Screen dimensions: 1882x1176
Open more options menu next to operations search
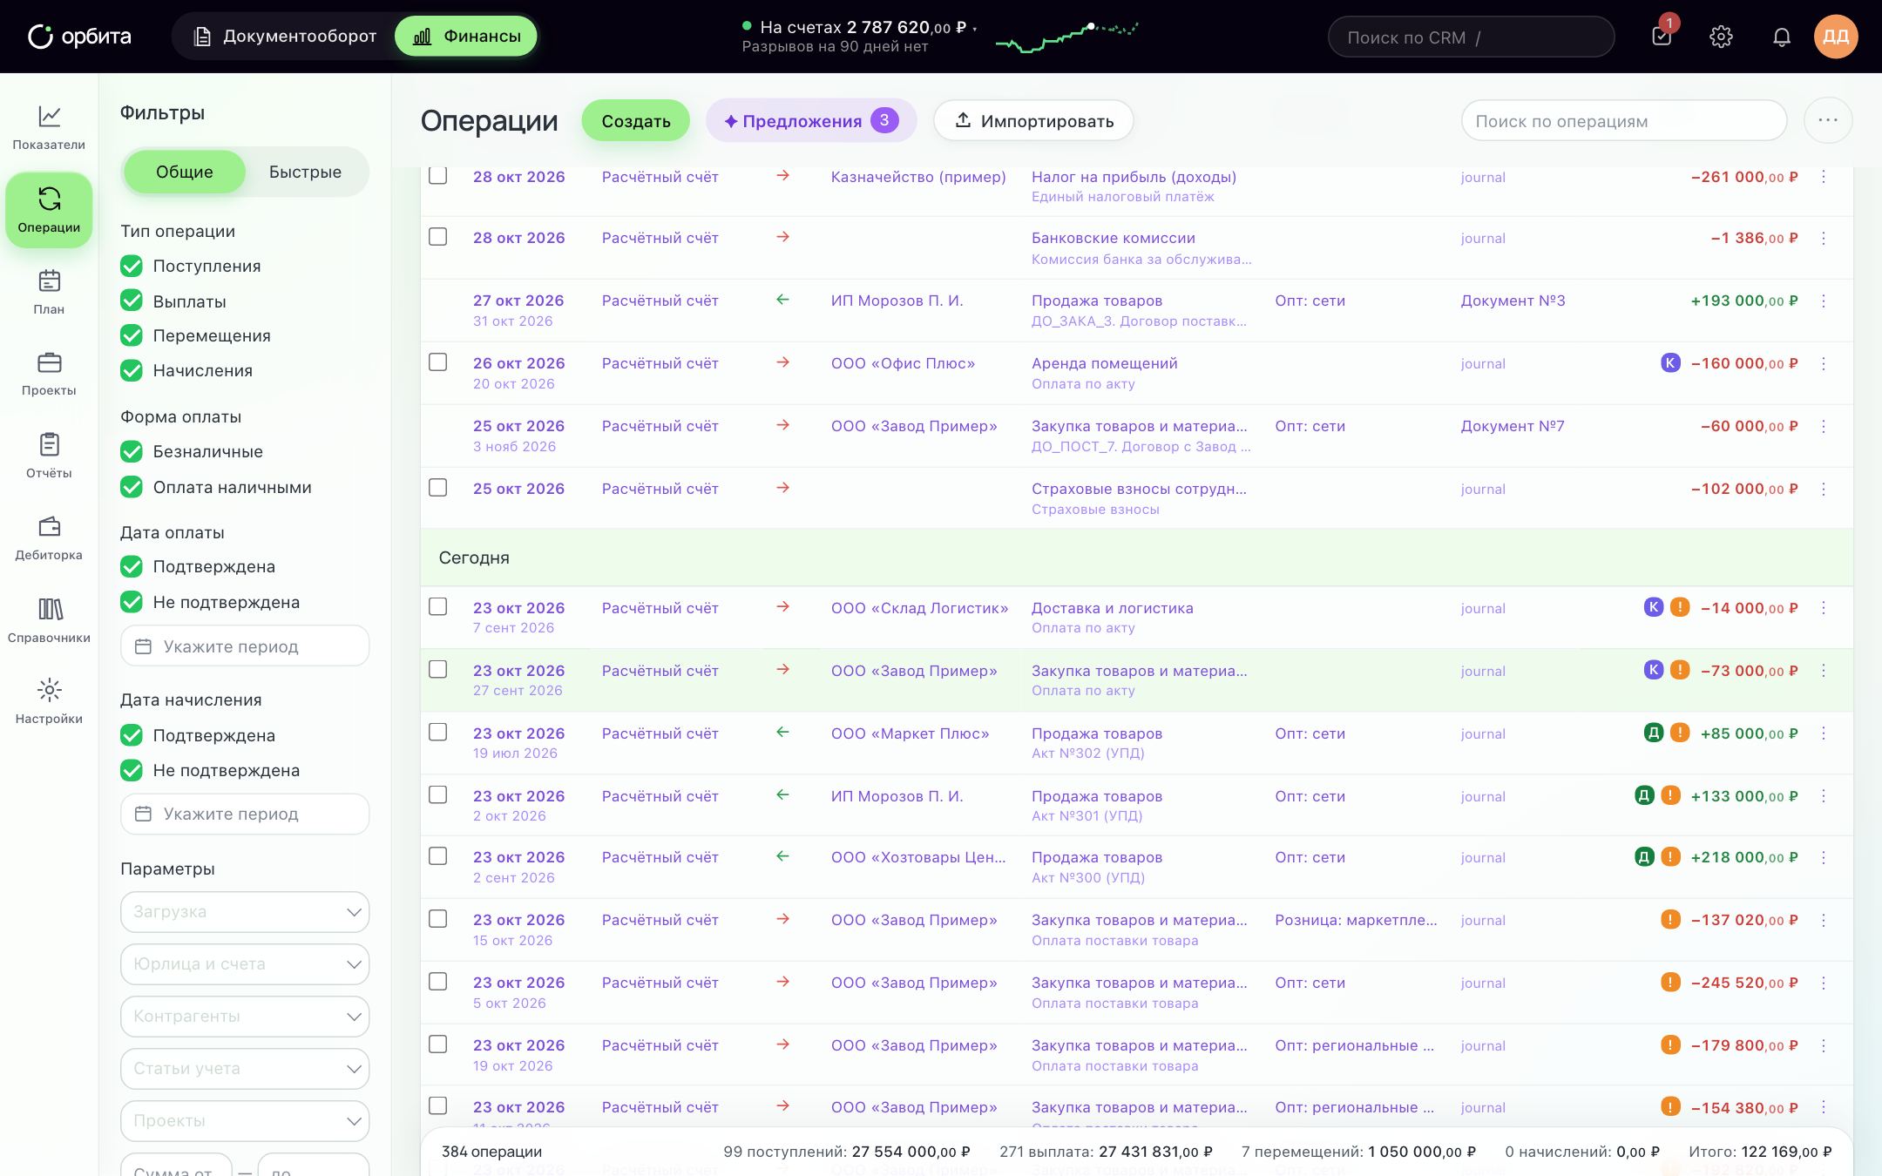[1828, 120]
